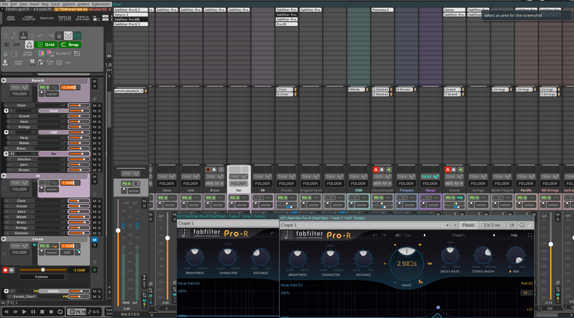
Task: Open the Volume envelope selector dropdown
Action: (x=43, y=277)
